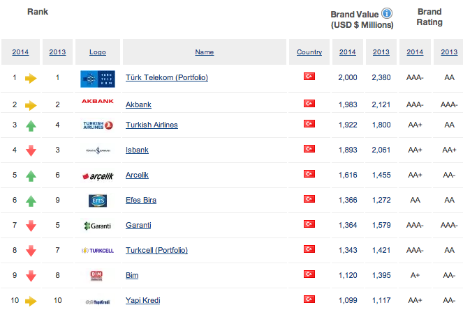Sort by Brand Value 2013 header

click(381, 52)
